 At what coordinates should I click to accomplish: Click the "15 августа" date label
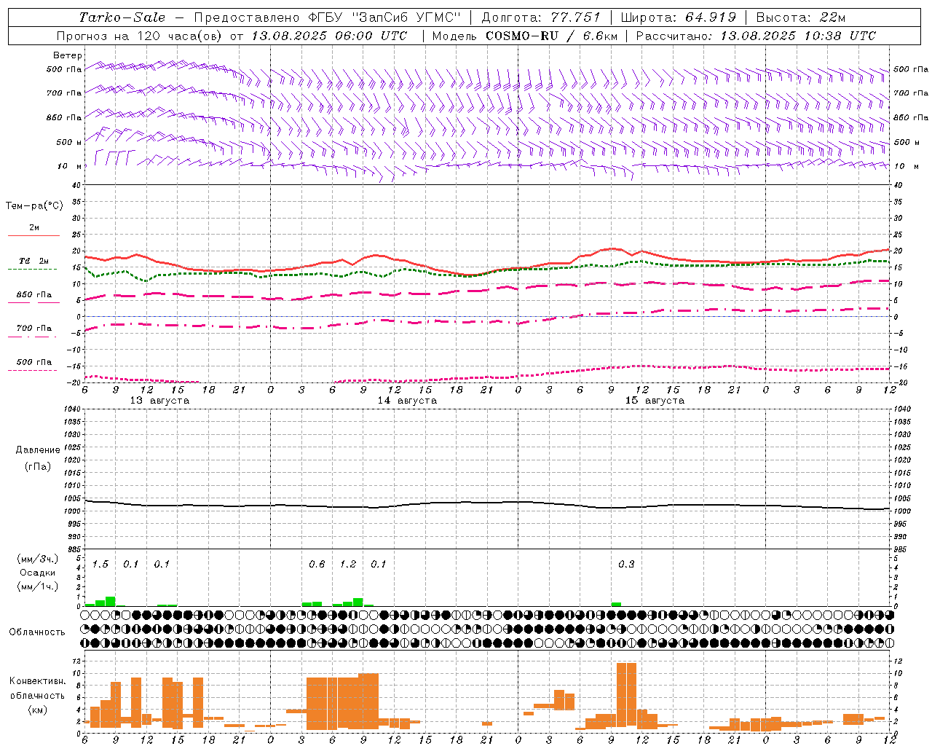pos(655,401)
